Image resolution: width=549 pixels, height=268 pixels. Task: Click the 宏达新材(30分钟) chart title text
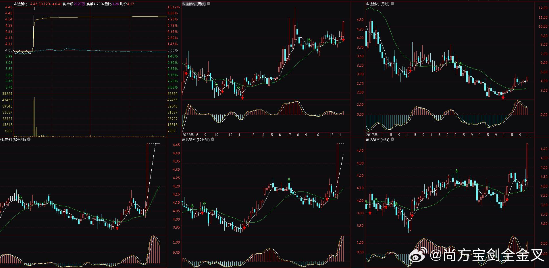(13, 139)
